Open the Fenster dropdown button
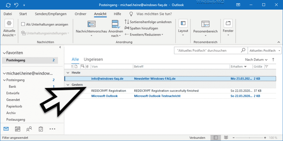This screenshot has width=283, height=141. tap(228, 28)
